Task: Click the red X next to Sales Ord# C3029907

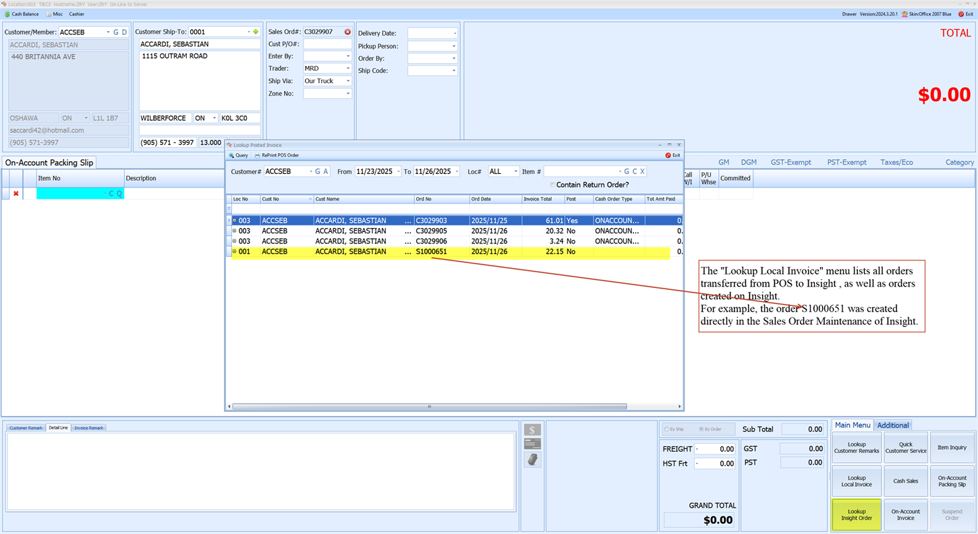Action: click(x=347, y=31)
